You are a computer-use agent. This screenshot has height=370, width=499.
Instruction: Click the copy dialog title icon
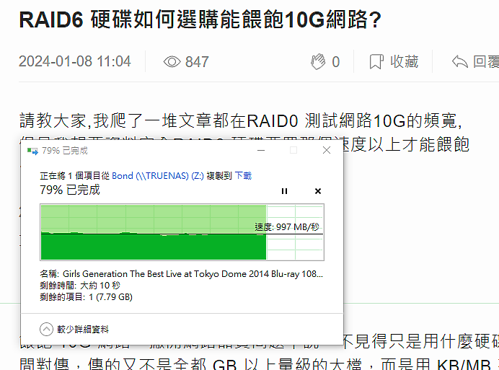(x=32, y=151)
